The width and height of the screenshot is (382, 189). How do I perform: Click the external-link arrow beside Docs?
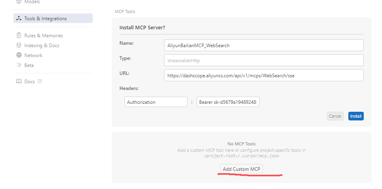[40, 81]
